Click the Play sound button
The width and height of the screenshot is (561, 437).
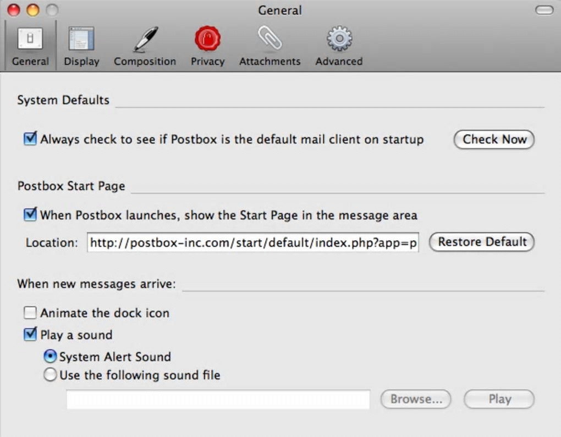[499, 399]
